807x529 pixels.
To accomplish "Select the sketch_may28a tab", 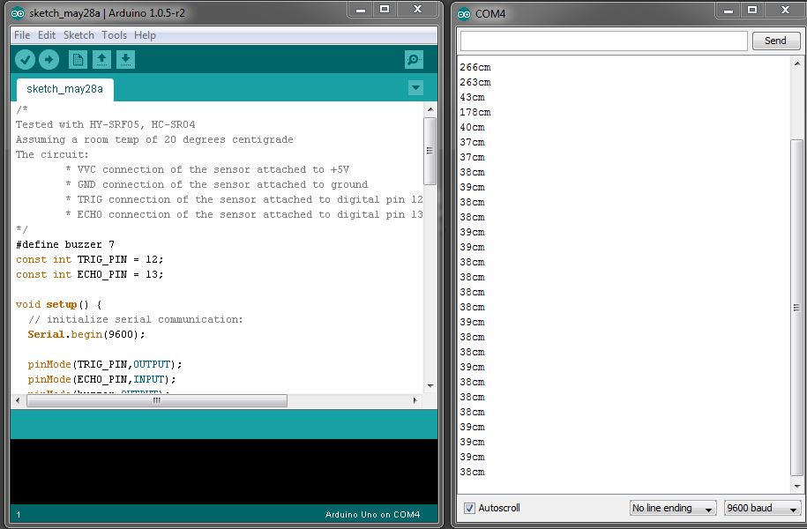I will pyautogui.click(x=65, y=89).
